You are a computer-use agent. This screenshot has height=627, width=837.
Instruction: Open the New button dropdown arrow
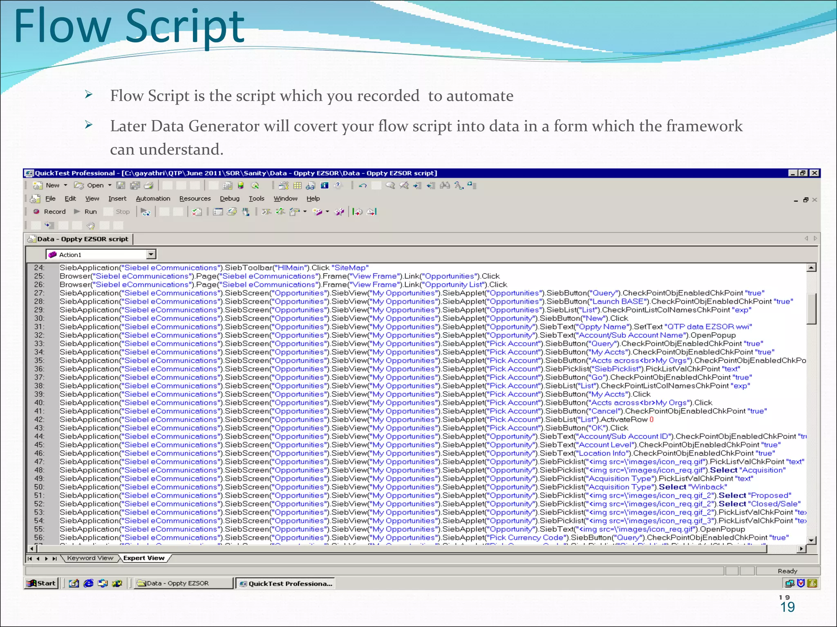(x=65, y=185)
